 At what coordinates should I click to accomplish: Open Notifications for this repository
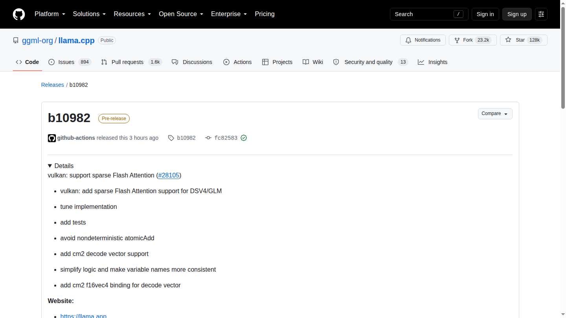point(423,40)
